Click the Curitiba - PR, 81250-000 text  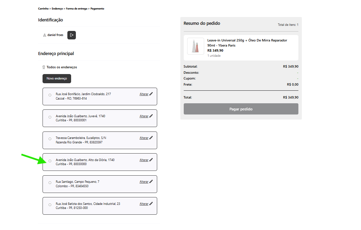click(x=71, y=208)
